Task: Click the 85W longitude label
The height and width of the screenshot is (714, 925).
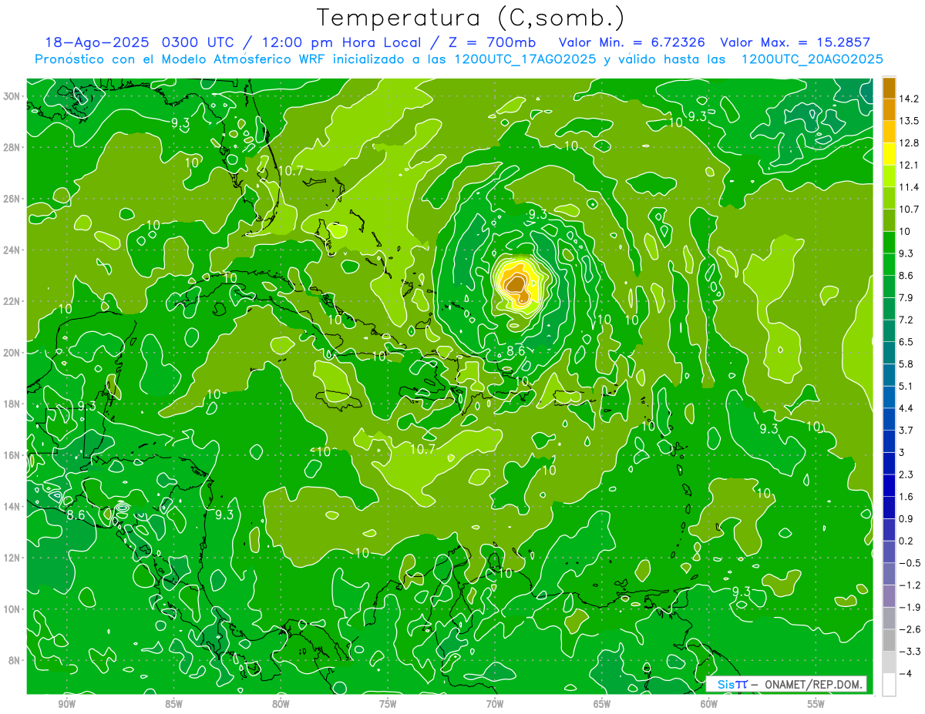Action: point(173,704)
